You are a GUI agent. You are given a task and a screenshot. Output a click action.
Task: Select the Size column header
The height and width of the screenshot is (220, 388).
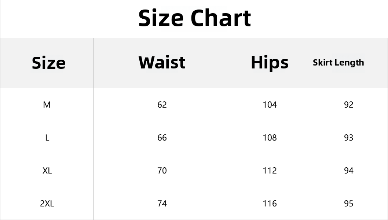48,63
